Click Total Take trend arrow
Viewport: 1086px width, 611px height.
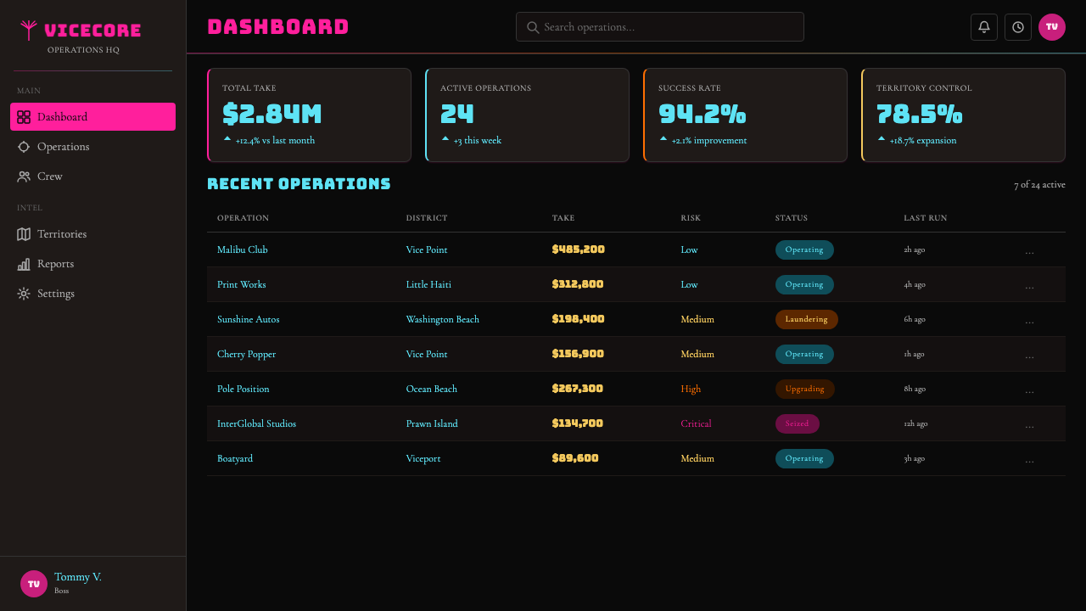(x=227, y=138)
